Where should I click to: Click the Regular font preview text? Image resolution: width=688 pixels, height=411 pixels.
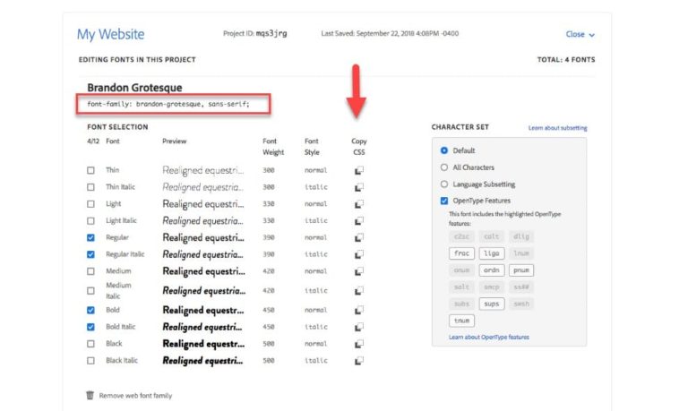pos(203,238)
